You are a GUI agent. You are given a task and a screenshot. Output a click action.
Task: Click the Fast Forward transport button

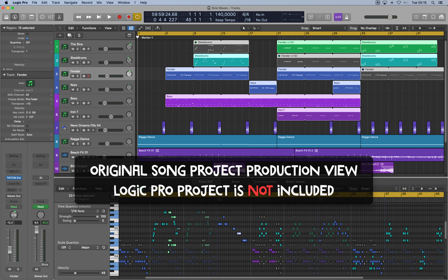pyautogui.click(x=89, y=17)
